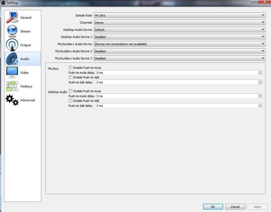Open the Channels dropdown
This screenshot has height=212, width=271.
(179, 22)
